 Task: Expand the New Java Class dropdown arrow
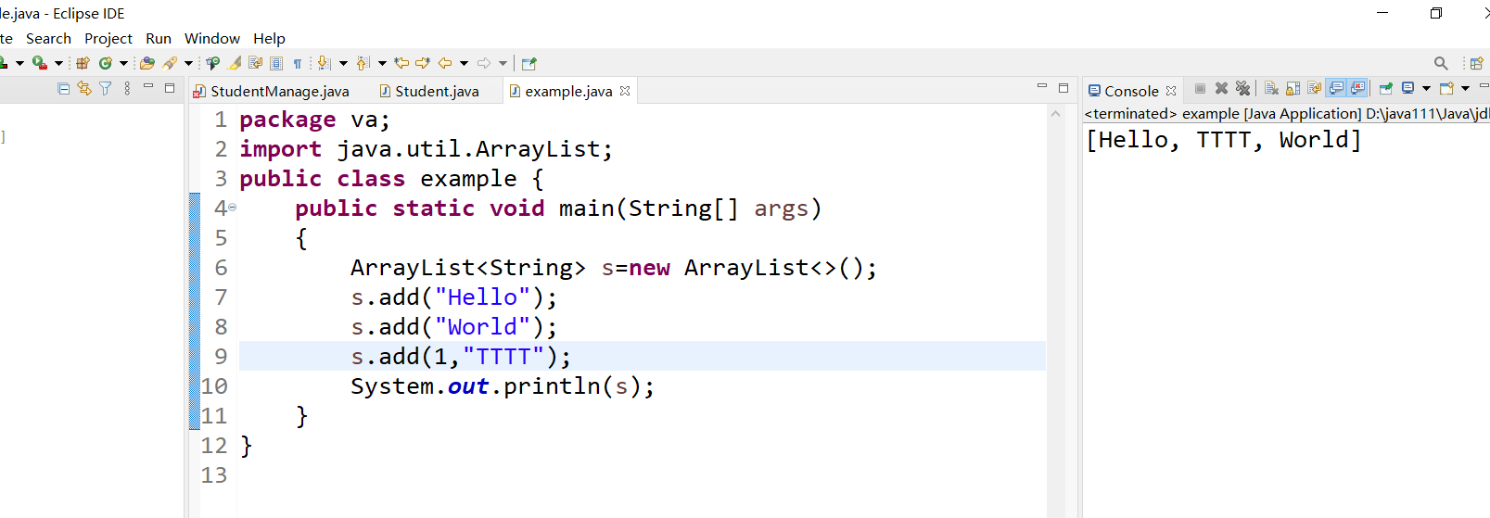123,63
